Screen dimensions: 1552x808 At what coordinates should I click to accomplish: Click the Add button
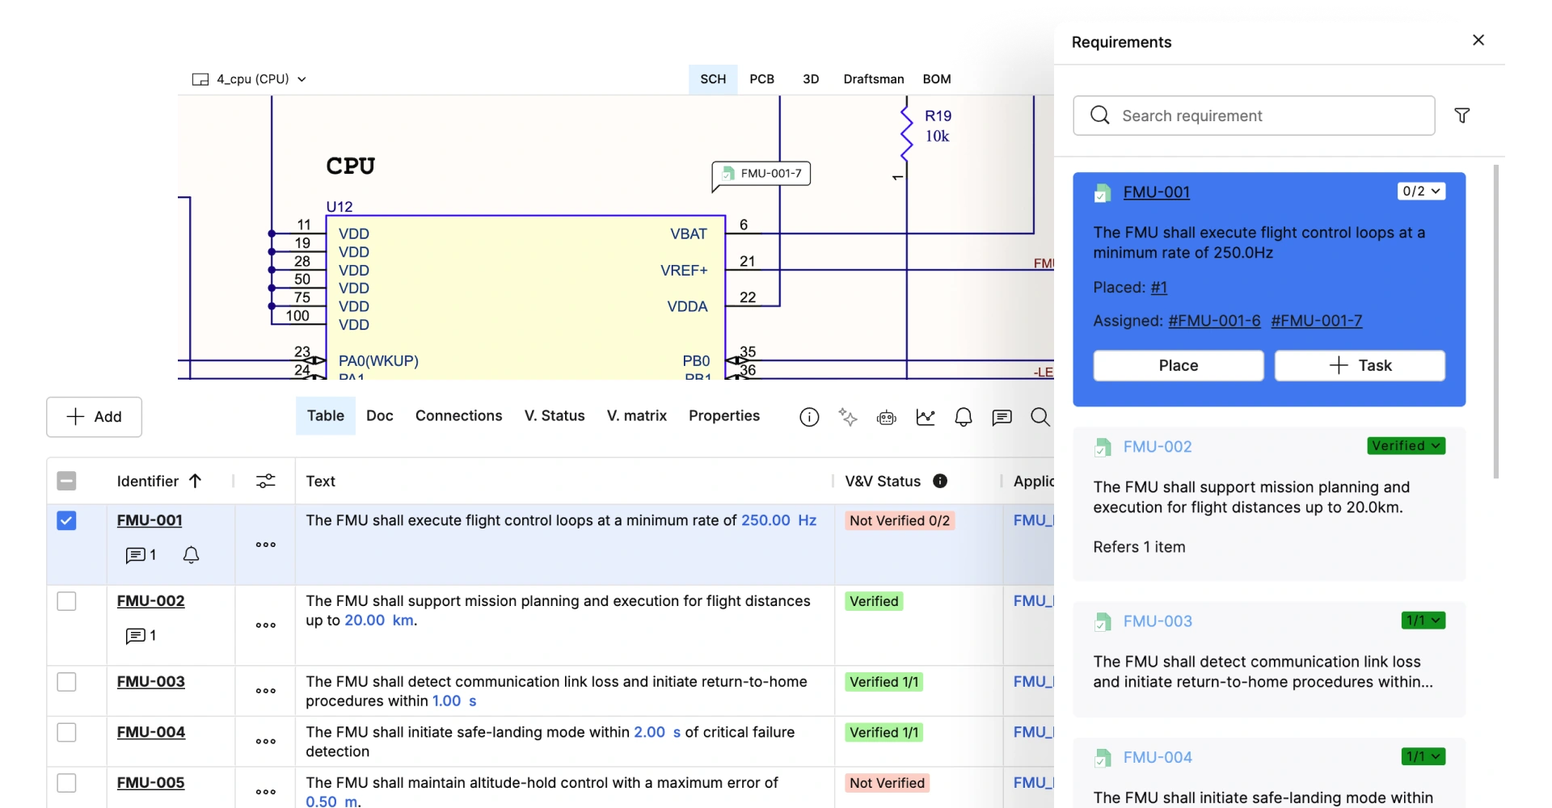point(94,417)
